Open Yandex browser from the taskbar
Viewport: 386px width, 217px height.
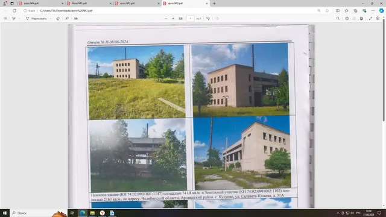pos(102,213)
